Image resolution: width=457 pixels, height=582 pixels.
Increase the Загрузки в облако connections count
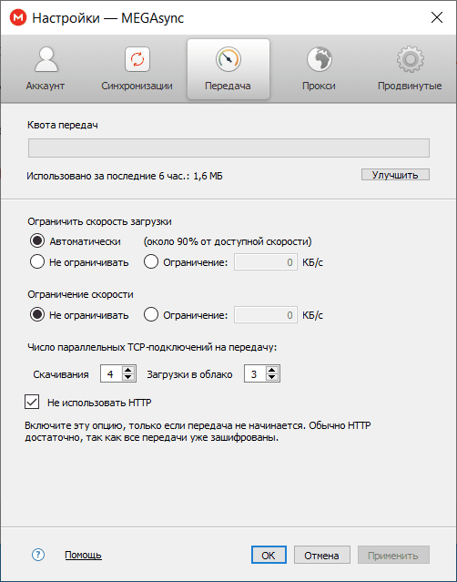coord(272,370)
